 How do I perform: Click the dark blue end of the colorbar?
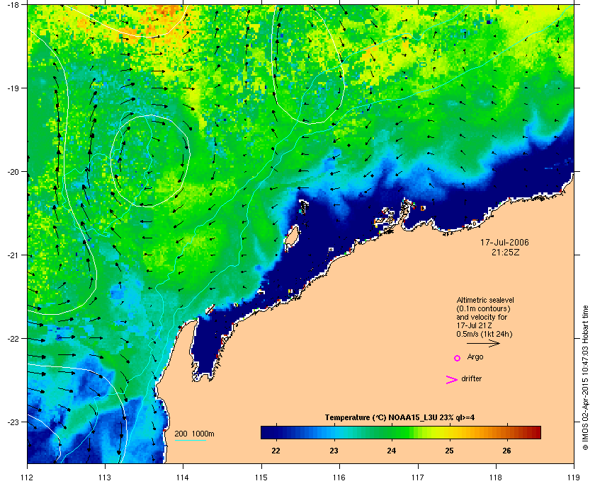pyautogui.click(x=268, y=432)
